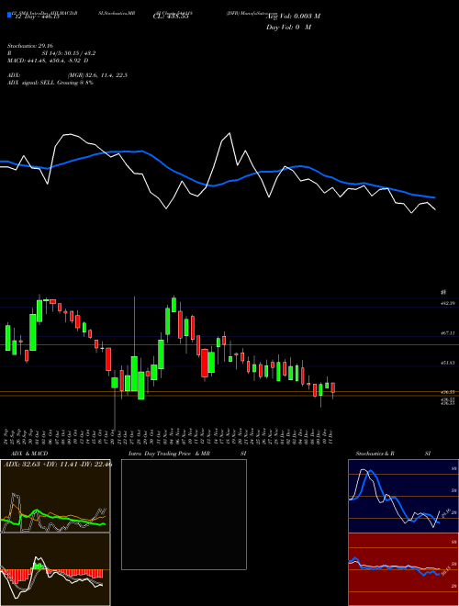
Task: Click the 462.29 price axis label
Action: [448, 303]
